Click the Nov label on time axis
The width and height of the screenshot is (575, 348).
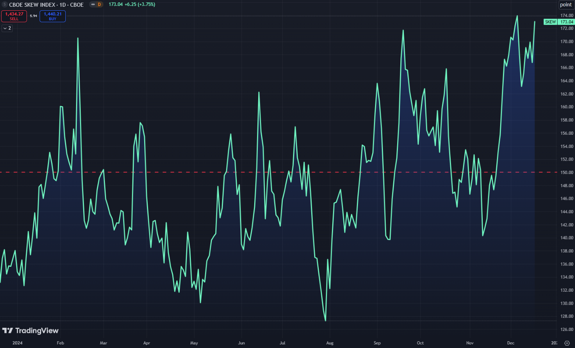point(470,343)
